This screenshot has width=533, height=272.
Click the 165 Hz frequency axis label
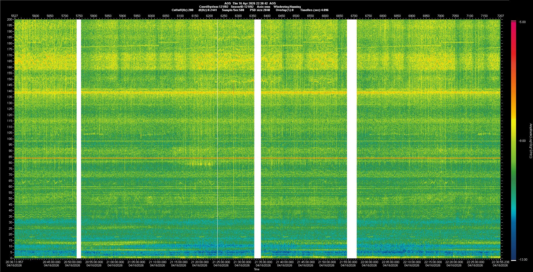(x=10, y=61)
